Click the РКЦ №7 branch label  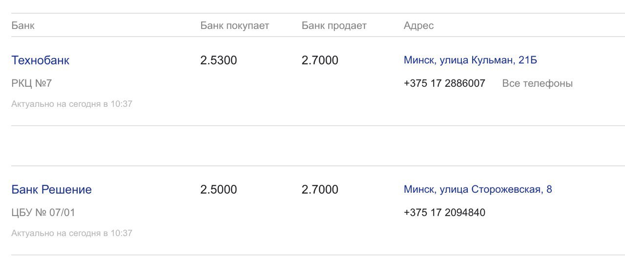tap(31, 83)
